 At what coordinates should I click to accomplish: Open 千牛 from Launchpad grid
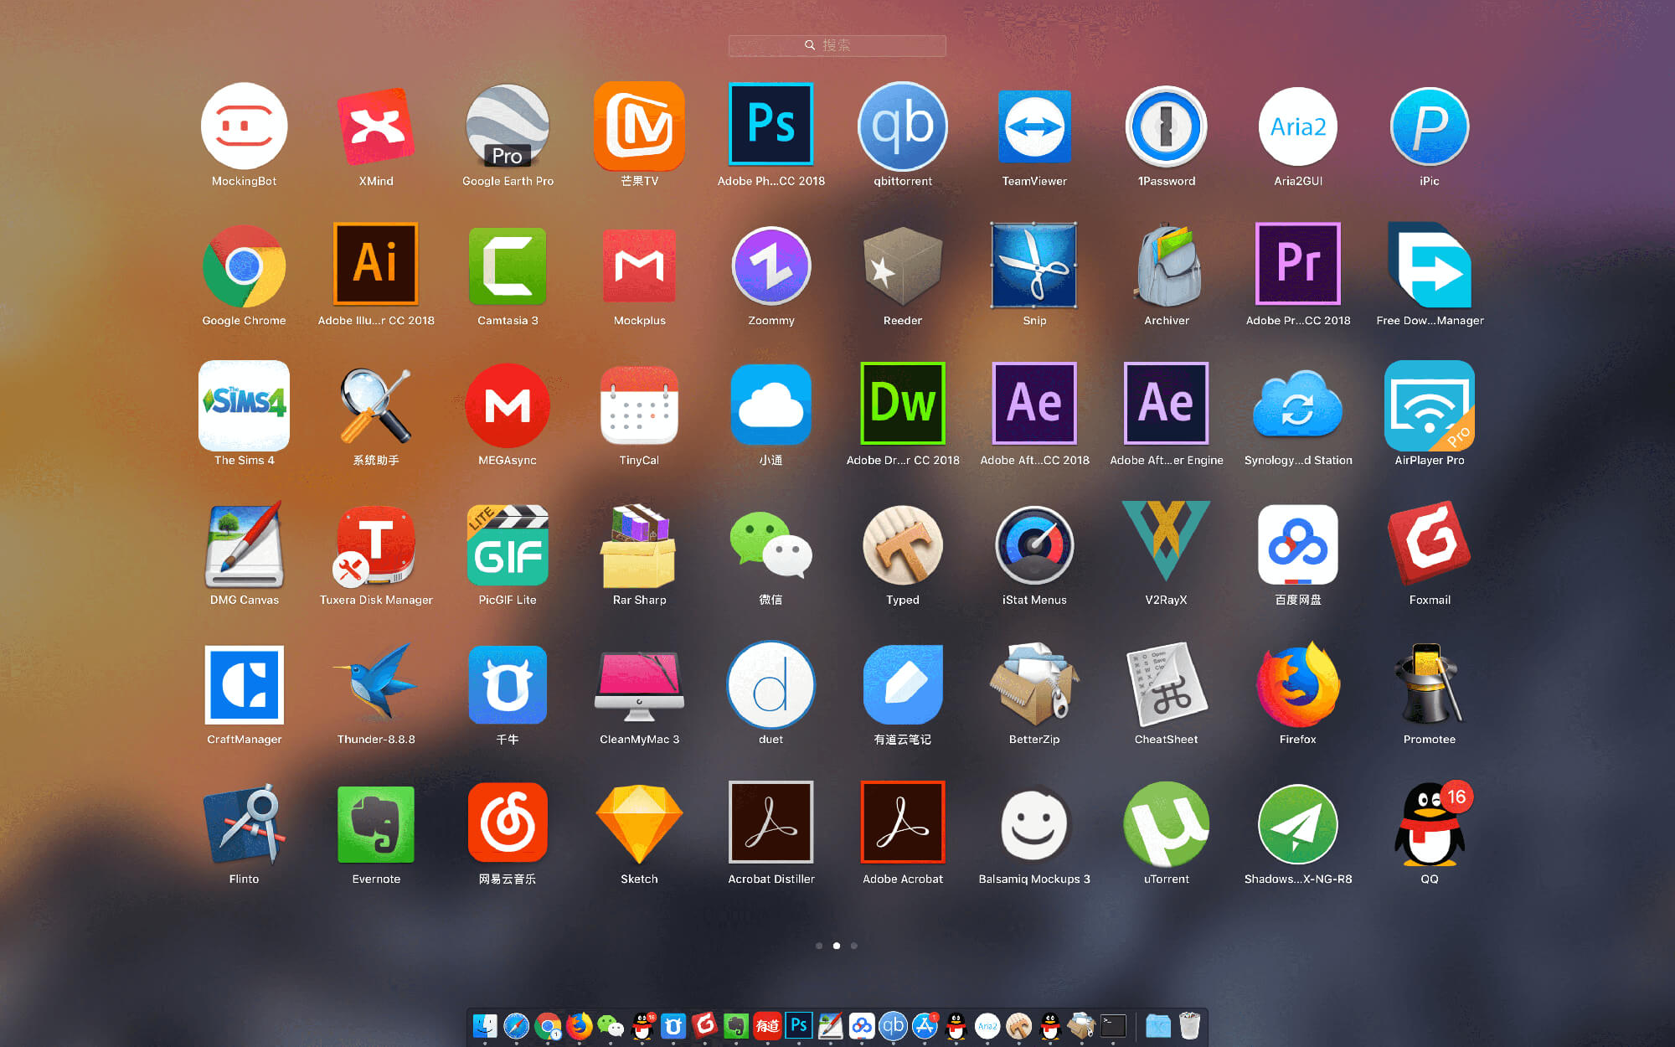(508, 685)
